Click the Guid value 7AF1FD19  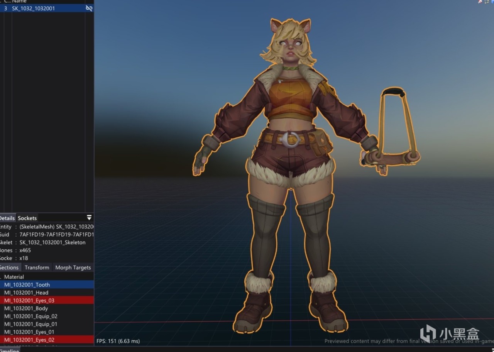(x=56, y=235)
